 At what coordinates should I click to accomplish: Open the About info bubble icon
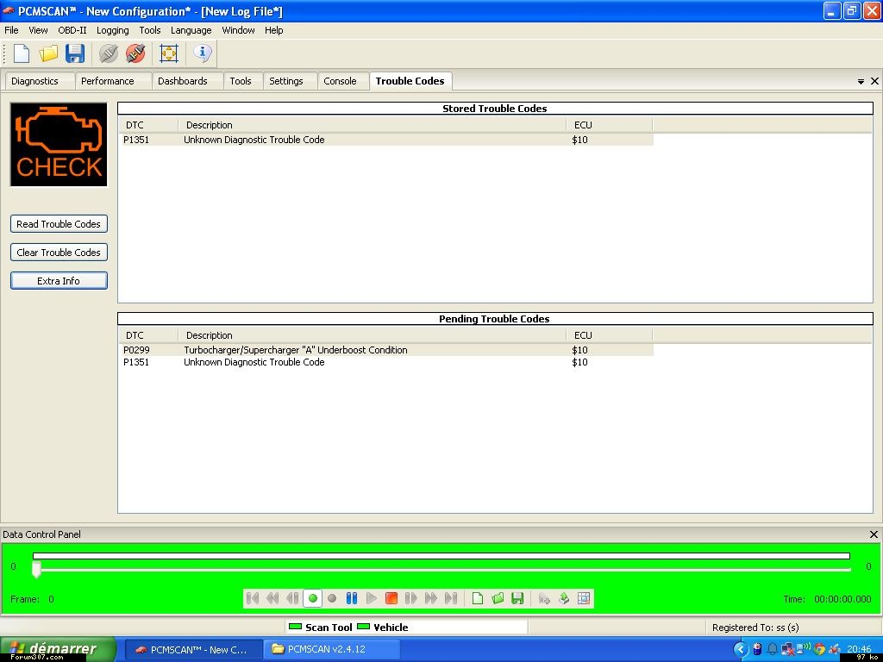click(202, 53)
